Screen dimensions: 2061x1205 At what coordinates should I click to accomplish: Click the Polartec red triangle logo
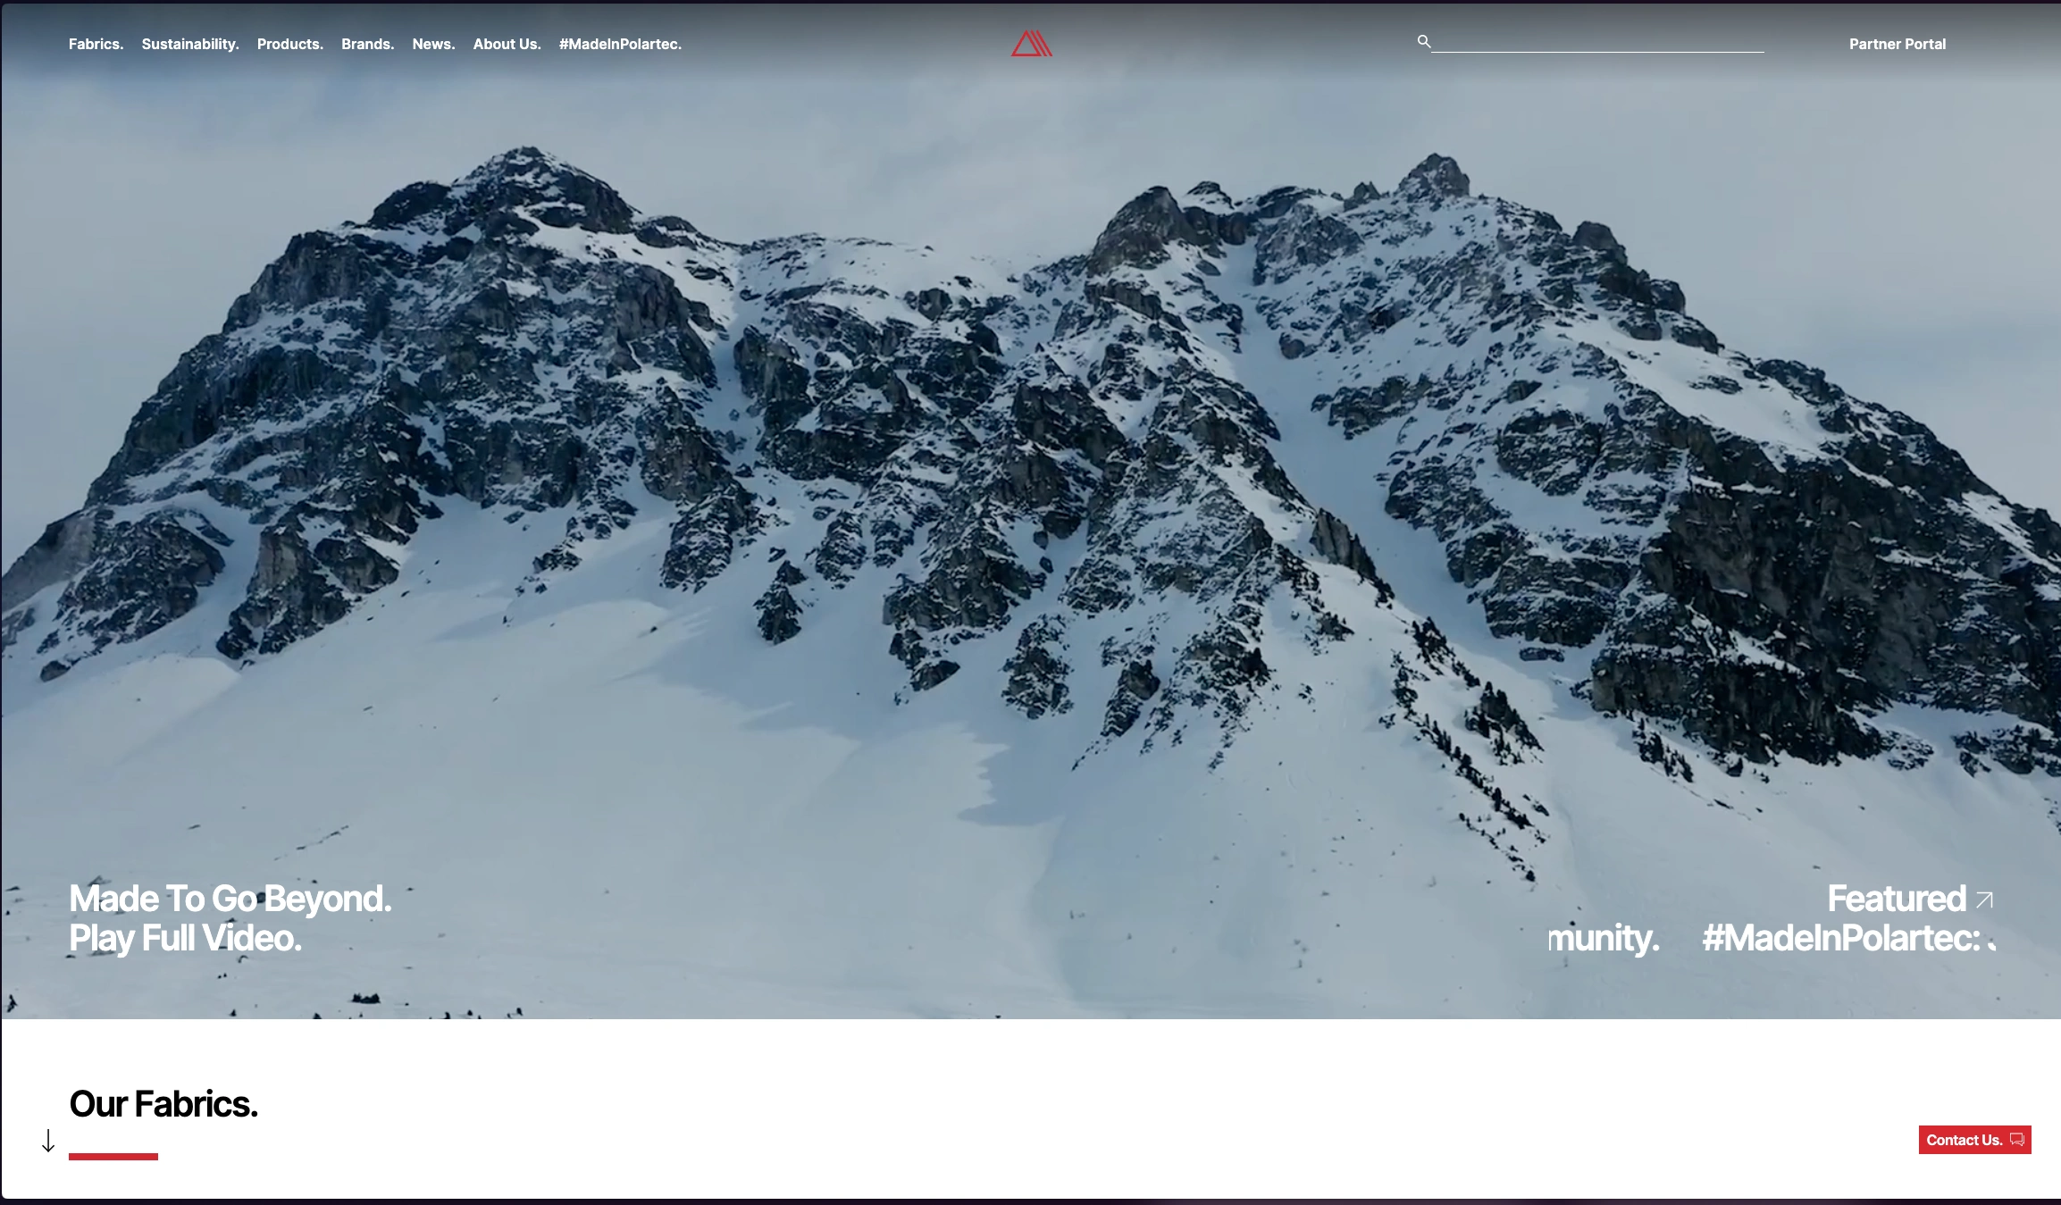(1031, 44)
